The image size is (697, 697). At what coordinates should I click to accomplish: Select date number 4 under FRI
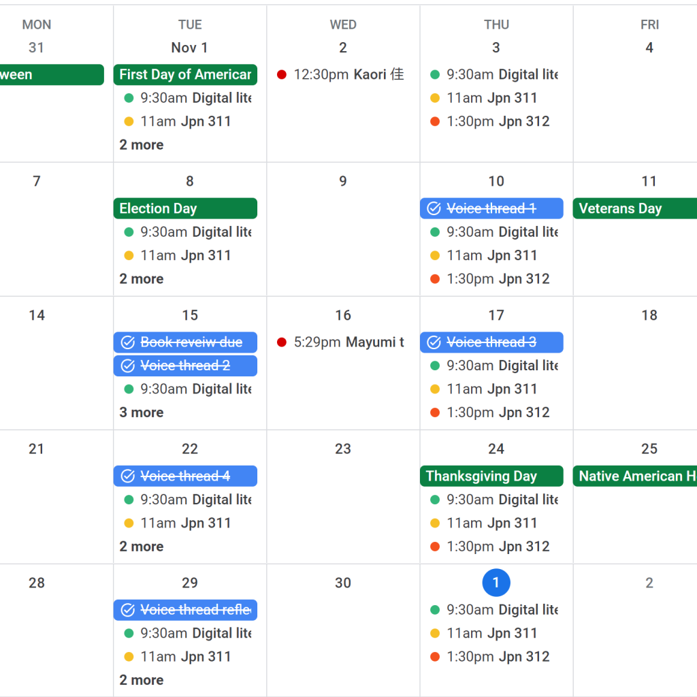(649, 48)
